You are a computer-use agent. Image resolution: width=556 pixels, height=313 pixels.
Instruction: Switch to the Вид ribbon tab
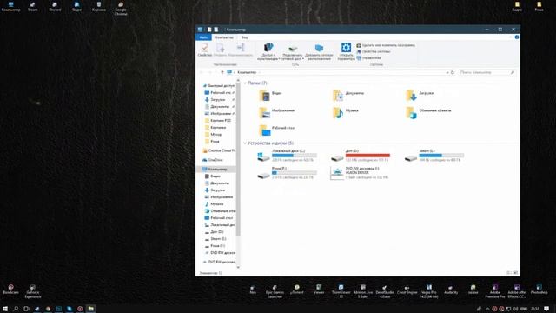245,37
